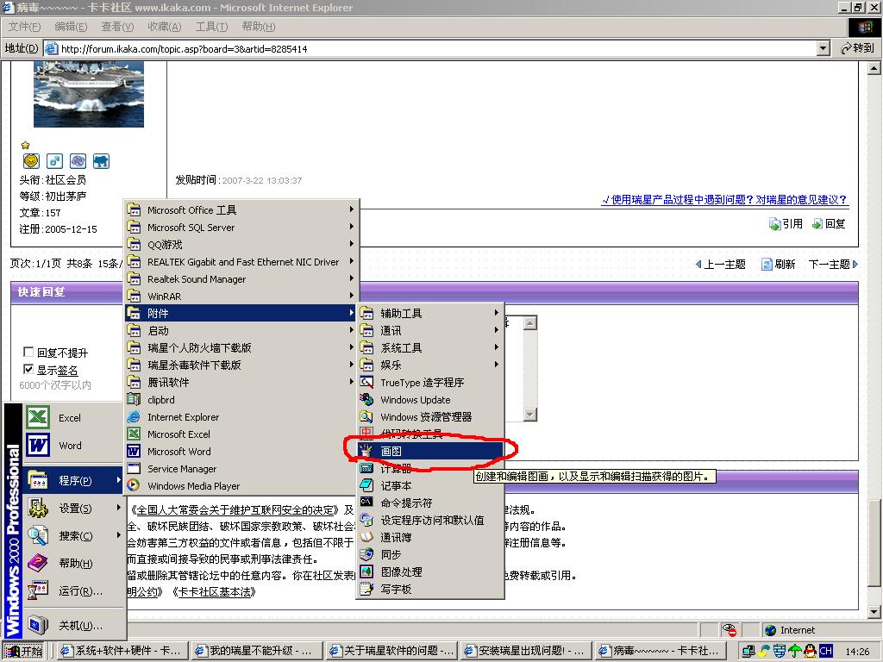The height and width of the screenshot is (662, 883).
Task: Open Command Prompt (命令提示符) entry
Action: (x=430, y=503)
